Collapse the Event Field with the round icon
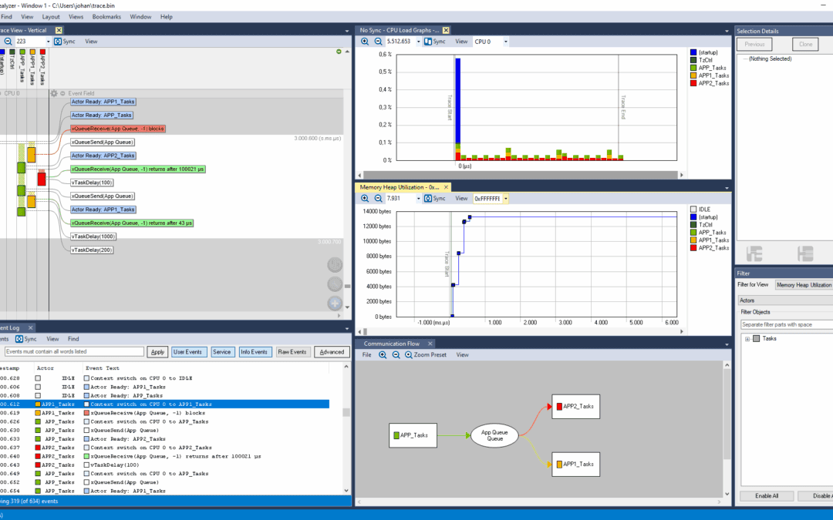This screenshot has width=833, height=520. pyautogui.click(x=62, y=93)
